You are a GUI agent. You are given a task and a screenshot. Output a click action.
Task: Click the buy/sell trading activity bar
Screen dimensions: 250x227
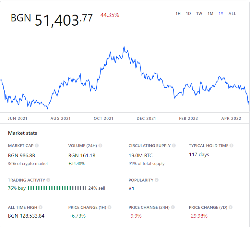pyautogui.click(x=57, y=188)
